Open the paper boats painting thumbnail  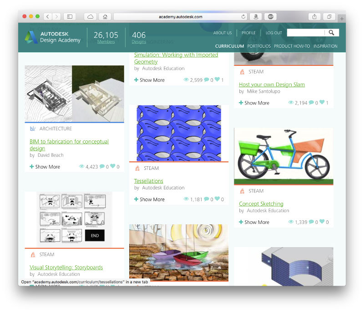[x=179, y=253]
